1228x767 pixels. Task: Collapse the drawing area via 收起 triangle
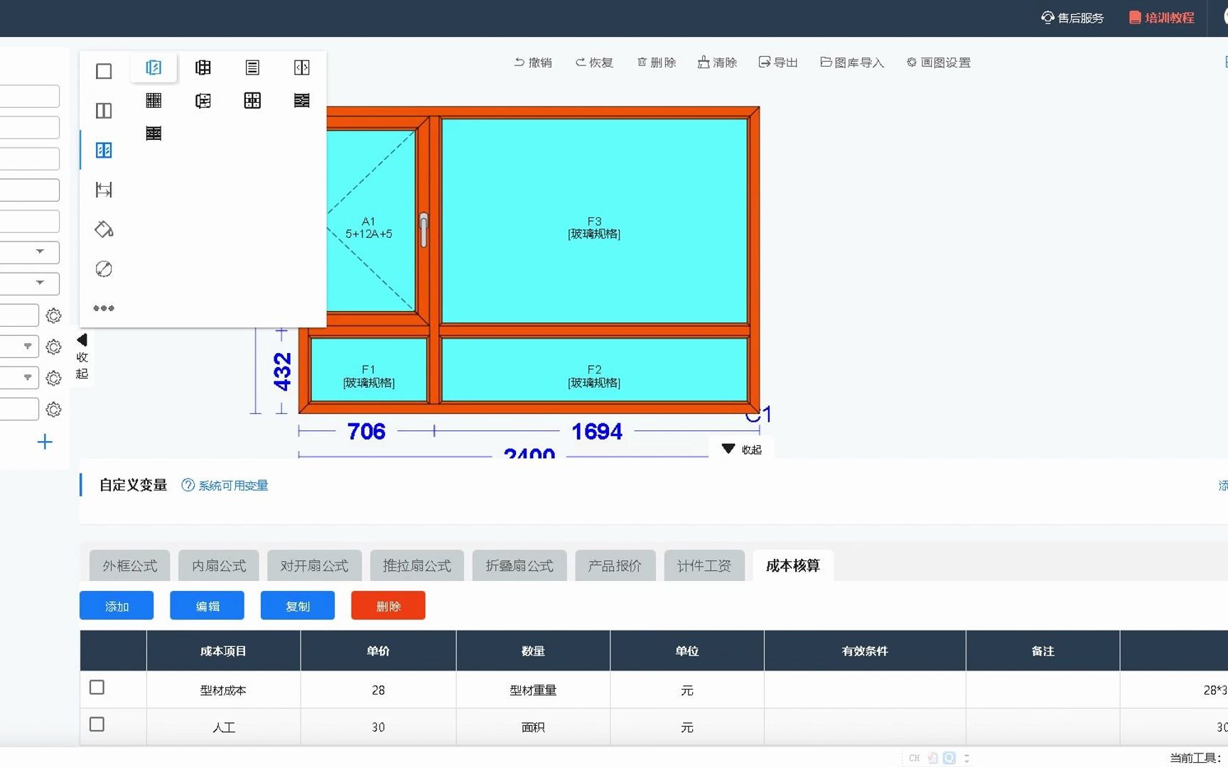(x=741, y=450)
